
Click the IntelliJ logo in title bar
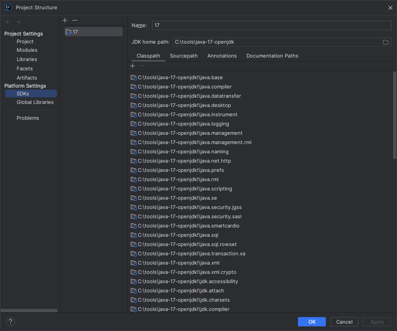(x=8, y=7)
